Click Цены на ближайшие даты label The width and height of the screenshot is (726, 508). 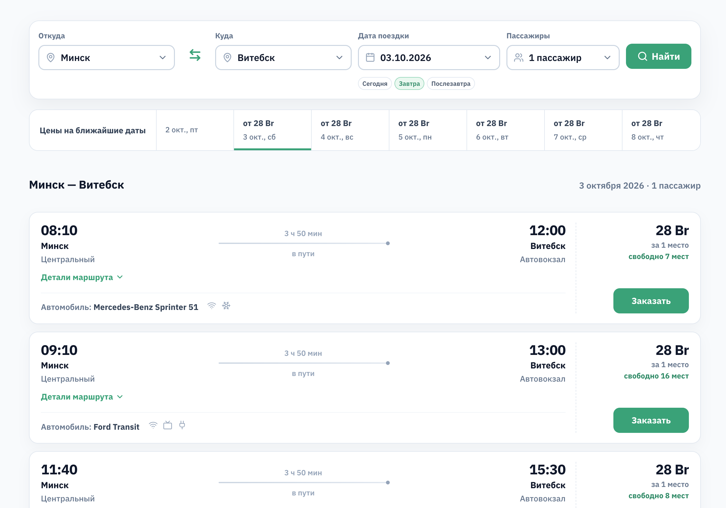click(93, 130)
